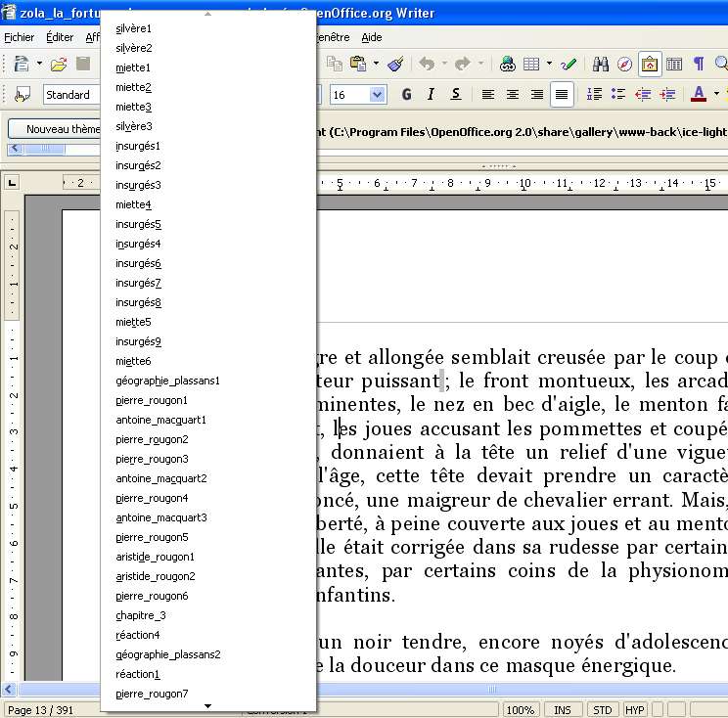Toggle nonprinting characters paragraph mark icon
Viewport: 728px width, 718px height.
coord(699,65)
